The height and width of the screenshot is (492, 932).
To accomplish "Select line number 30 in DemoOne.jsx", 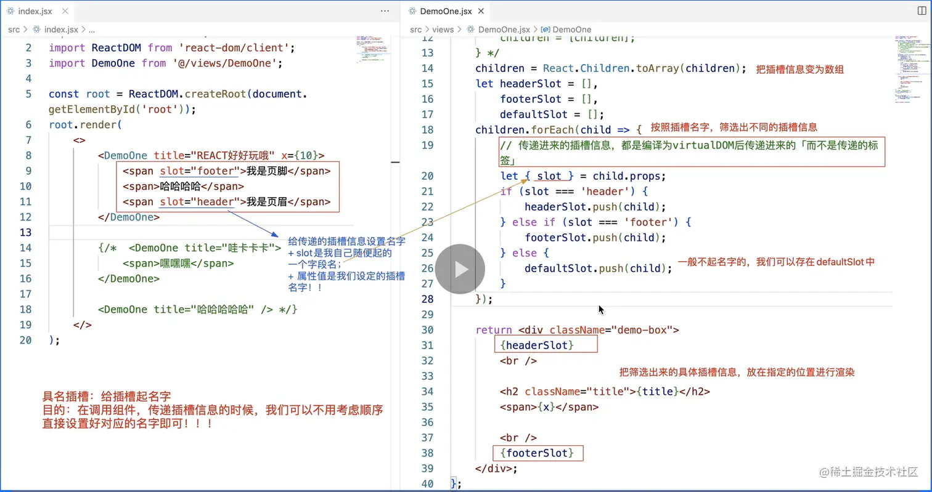I will (x=428, y=329).
